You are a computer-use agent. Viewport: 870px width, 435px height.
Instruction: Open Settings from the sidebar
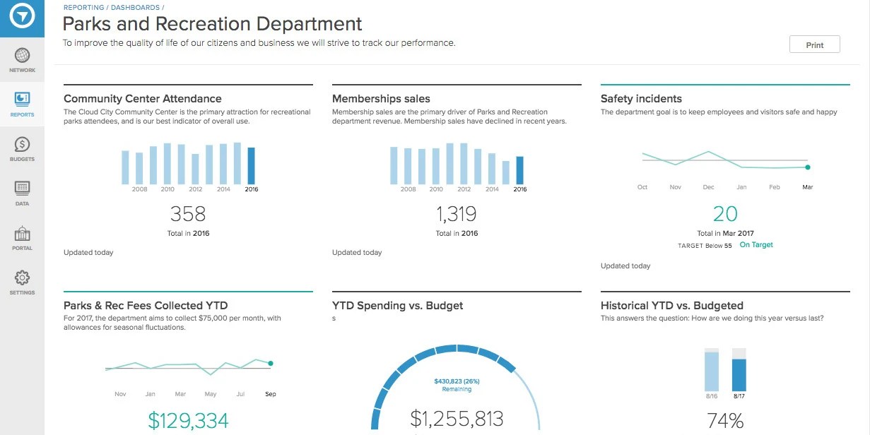click(22, 281)
